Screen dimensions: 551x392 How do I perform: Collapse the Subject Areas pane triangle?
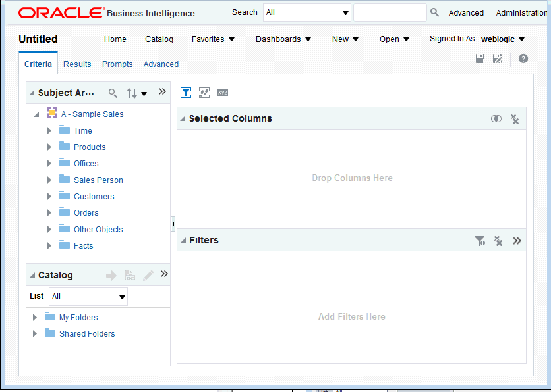click(32, 93)
